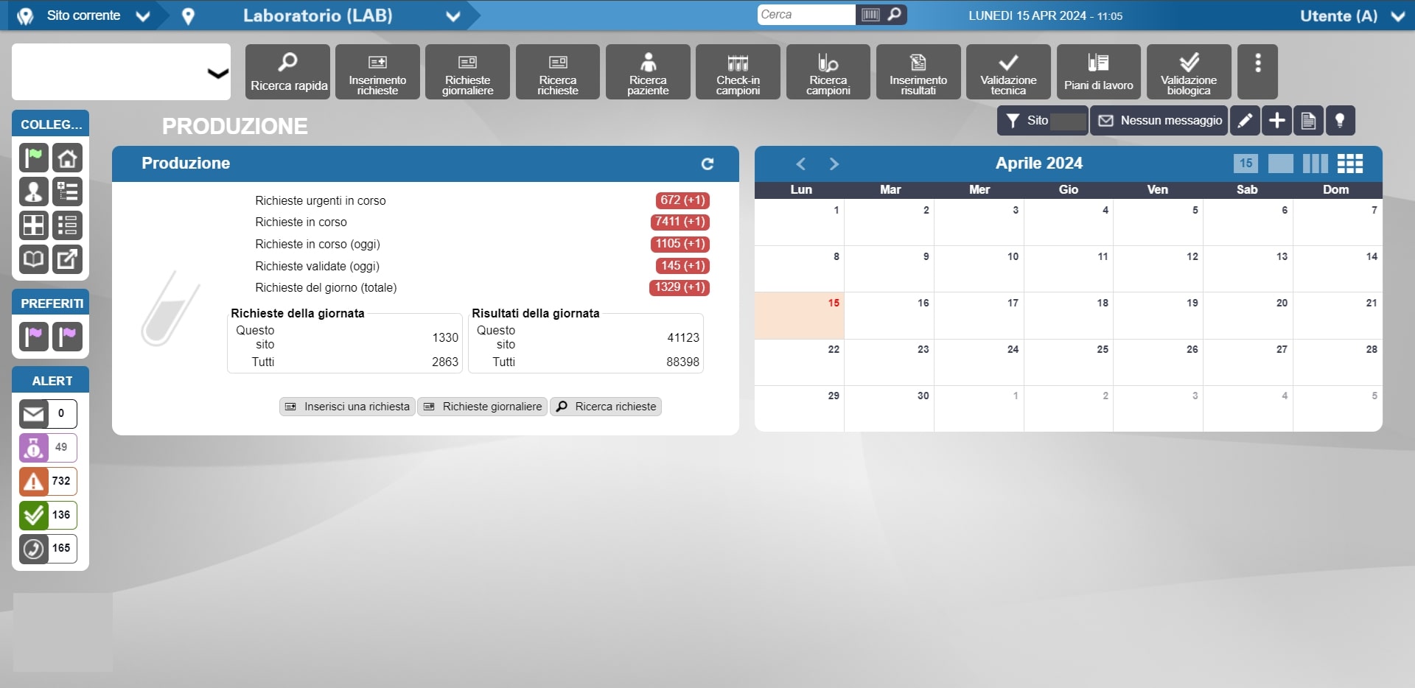Open Check-in campioni from the toolbar
This screenshot has height=688, width=1415.
(x=738, y=72)
